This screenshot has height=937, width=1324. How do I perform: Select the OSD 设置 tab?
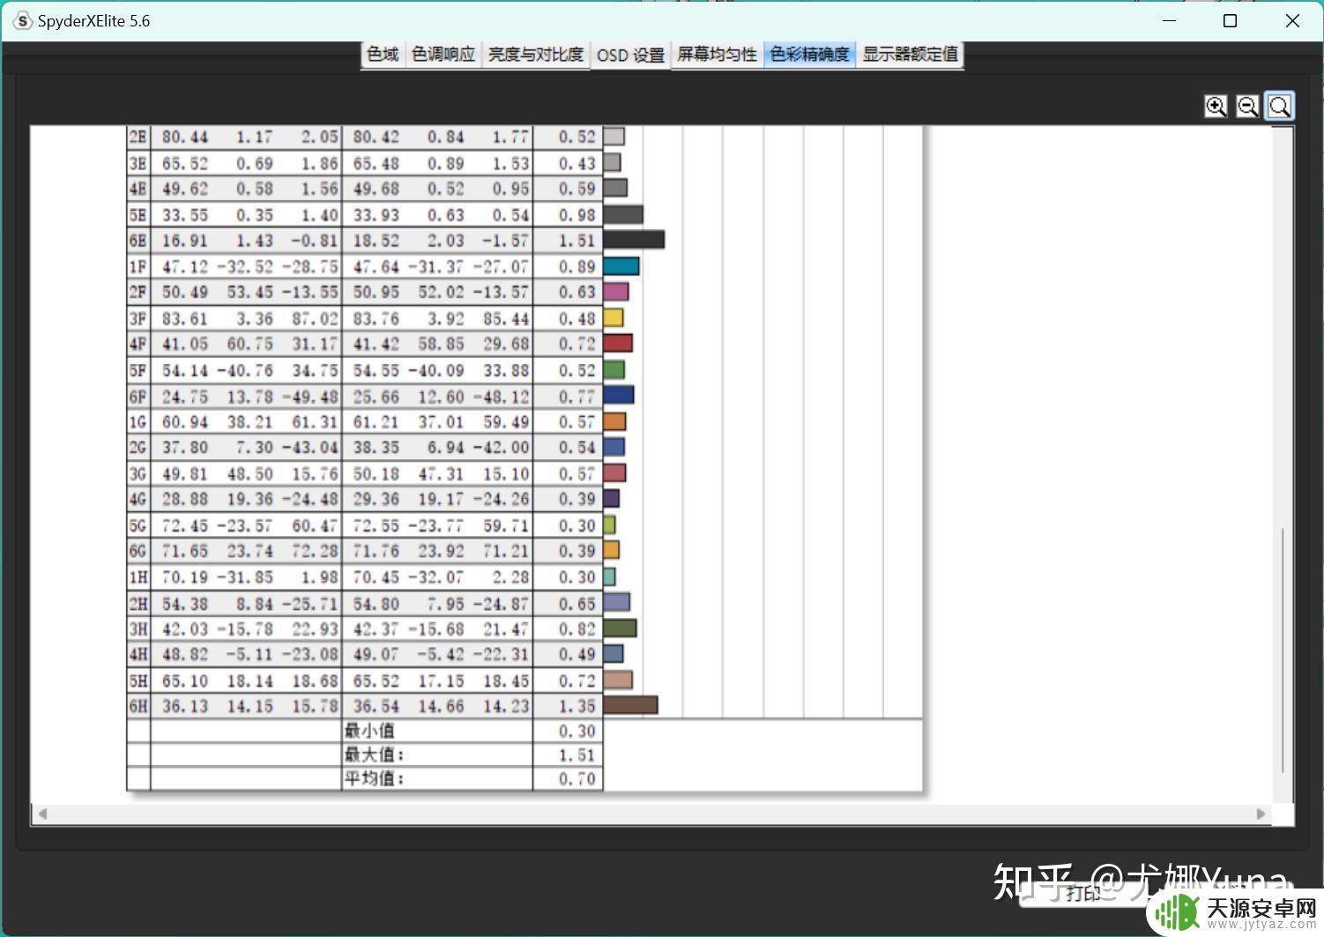630,56
